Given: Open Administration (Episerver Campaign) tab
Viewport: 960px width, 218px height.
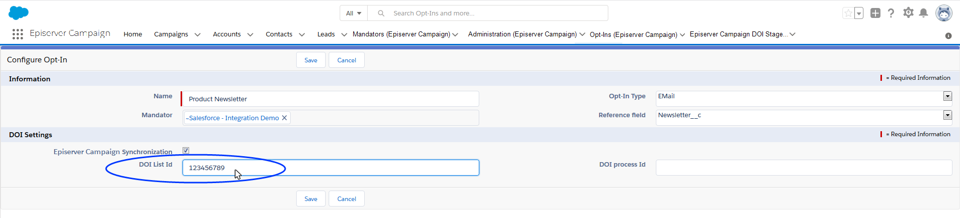Looking at the screenshot, I should (x=522, y=34).
